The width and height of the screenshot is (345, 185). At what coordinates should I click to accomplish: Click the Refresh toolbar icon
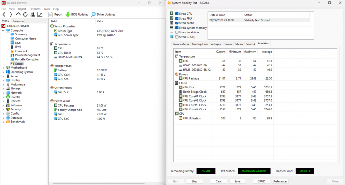pyautogui.click(x=25, y=14)
